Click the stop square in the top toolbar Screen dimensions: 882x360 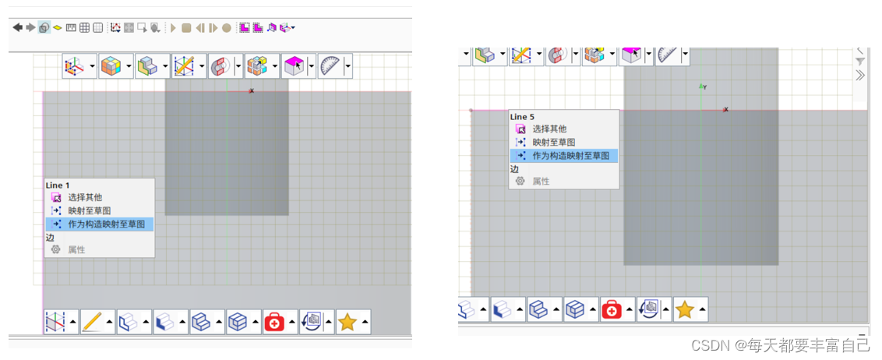click(186, 27)
